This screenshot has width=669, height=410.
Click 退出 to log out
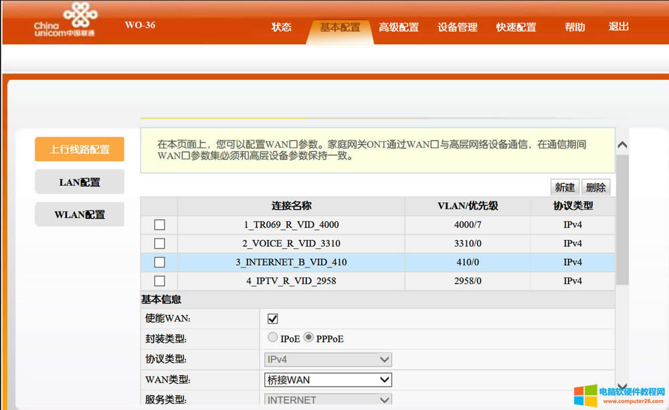[619, 27]
